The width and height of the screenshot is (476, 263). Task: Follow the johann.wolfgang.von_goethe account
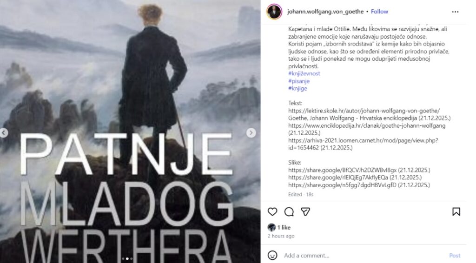379,12
